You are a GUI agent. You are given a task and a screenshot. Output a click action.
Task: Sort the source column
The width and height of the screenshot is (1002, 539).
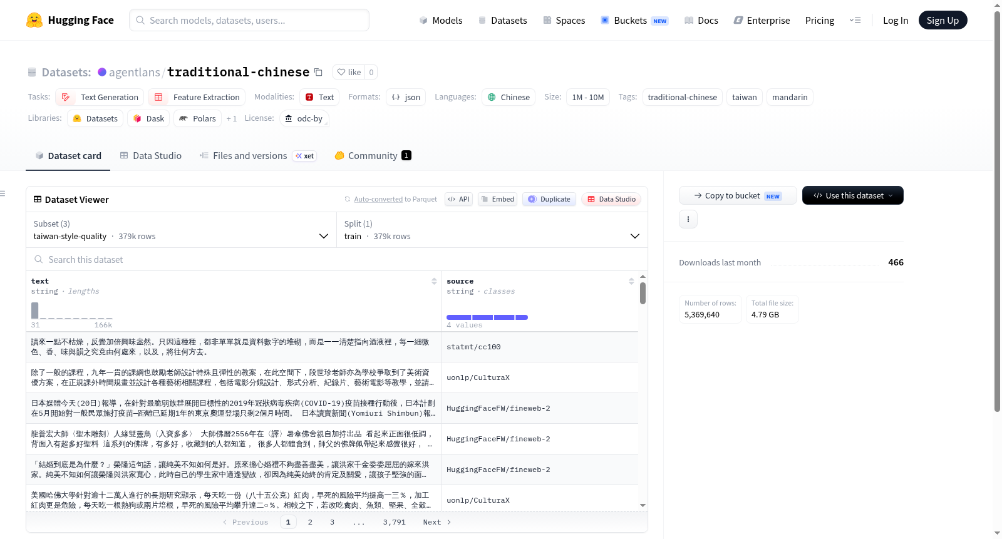631,282
